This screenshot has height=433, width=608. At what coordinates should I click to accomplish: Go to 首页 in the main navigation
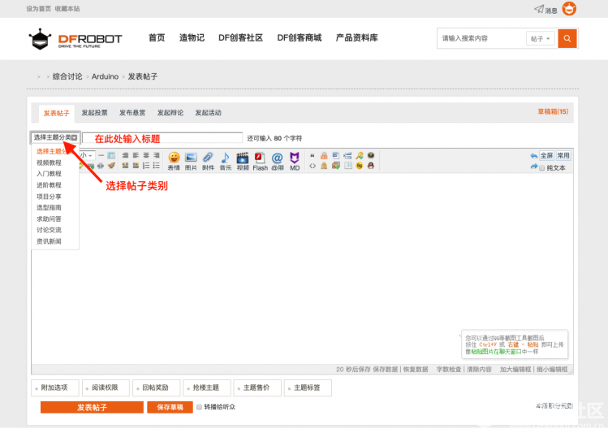[x=157, y=37]
